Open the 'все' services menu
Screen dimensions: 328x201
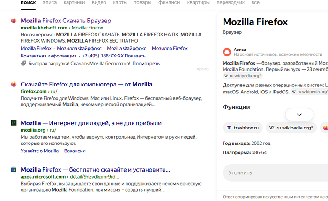[255, 3]
